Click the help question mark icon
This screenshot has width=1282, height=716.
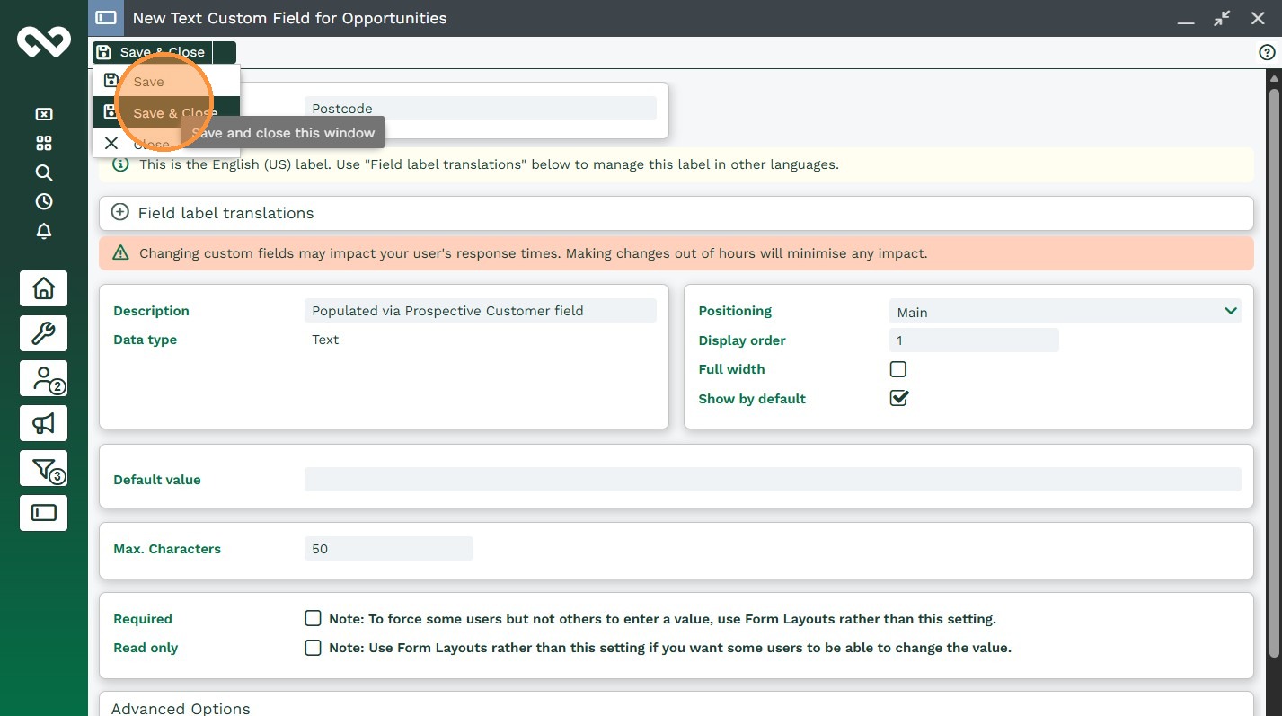click(x=1267, y=53)
